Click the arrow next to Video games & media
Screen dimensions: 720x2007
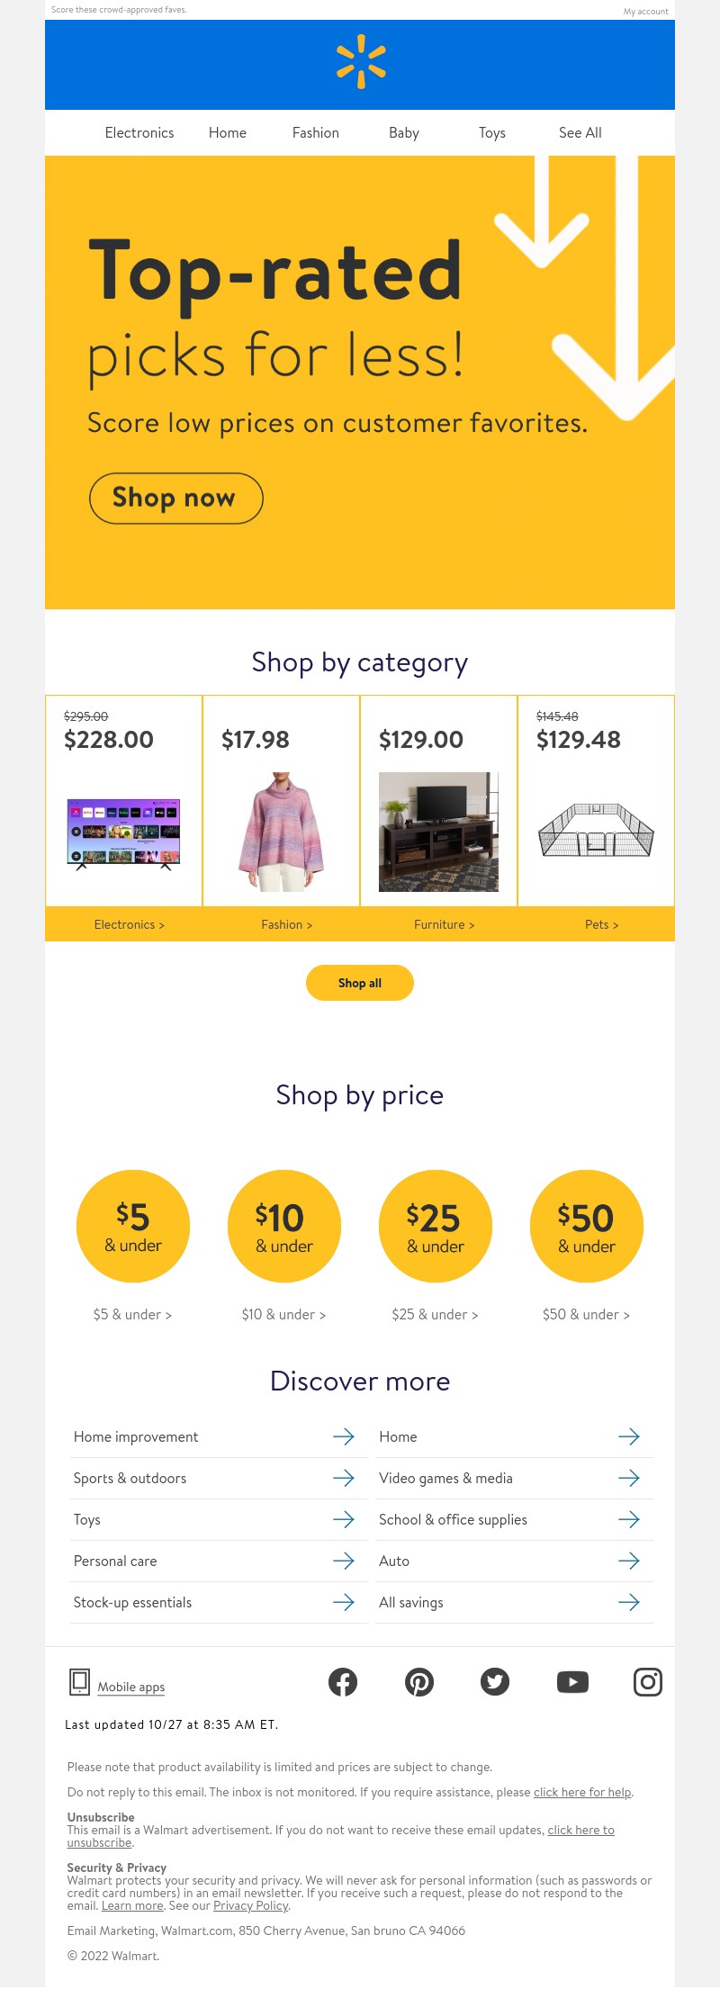coord(629,1478)
